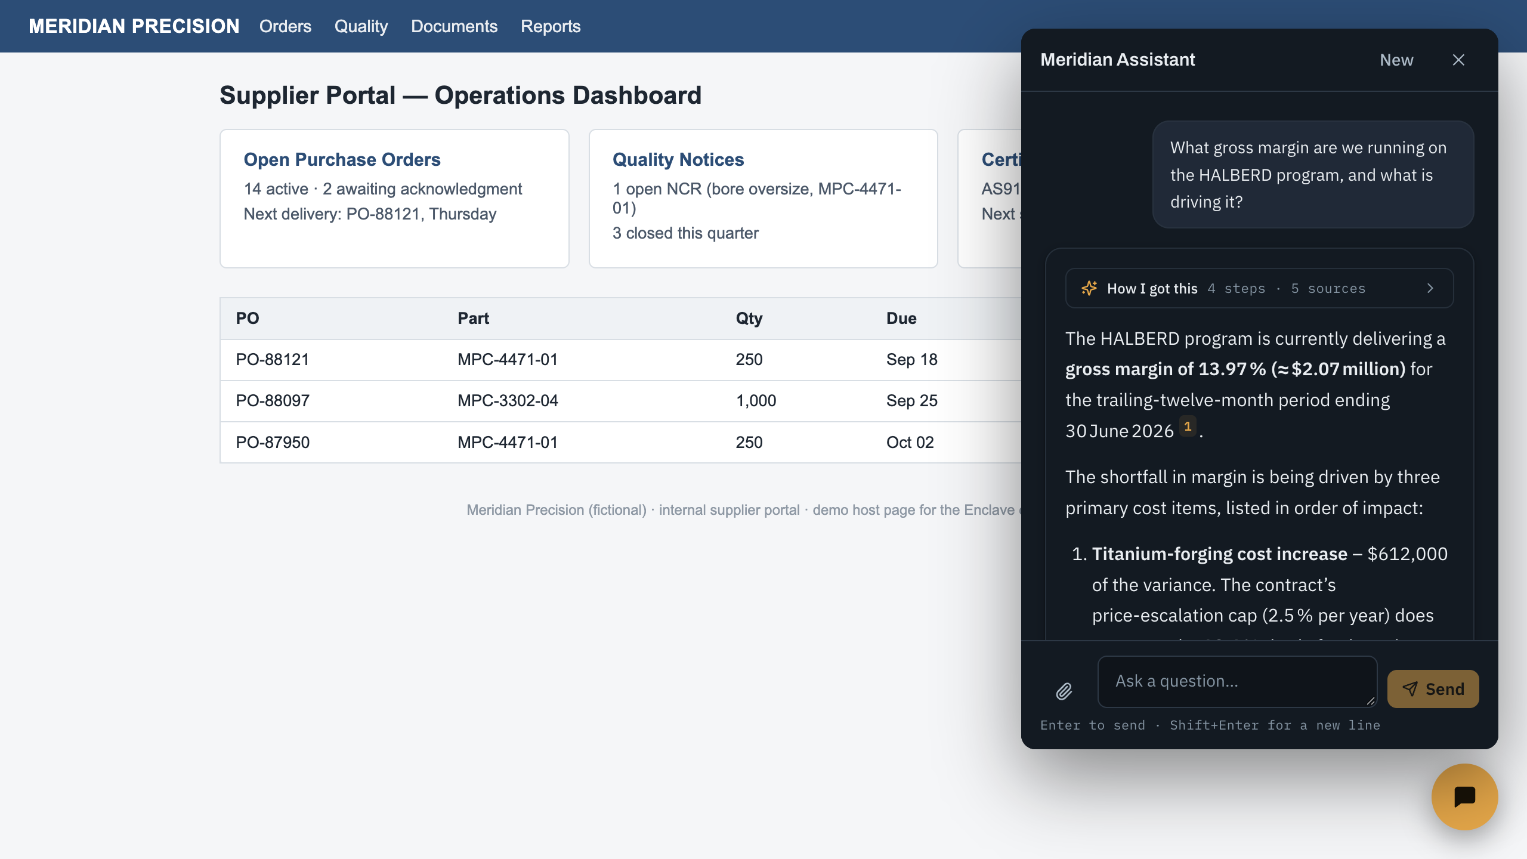This screenshot has height=859, width=1527.
Task: Click the Oct 02 due date
Action: point(910,443)
